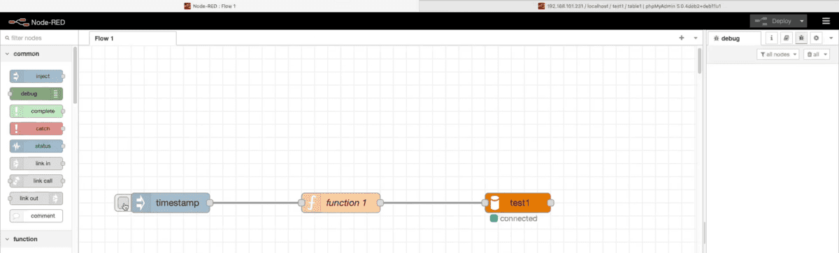This screenshot has width=839, height=253.
Task: Select the debug bug sidebar icon
Action: pyautogui.click(x=801, y=39)
